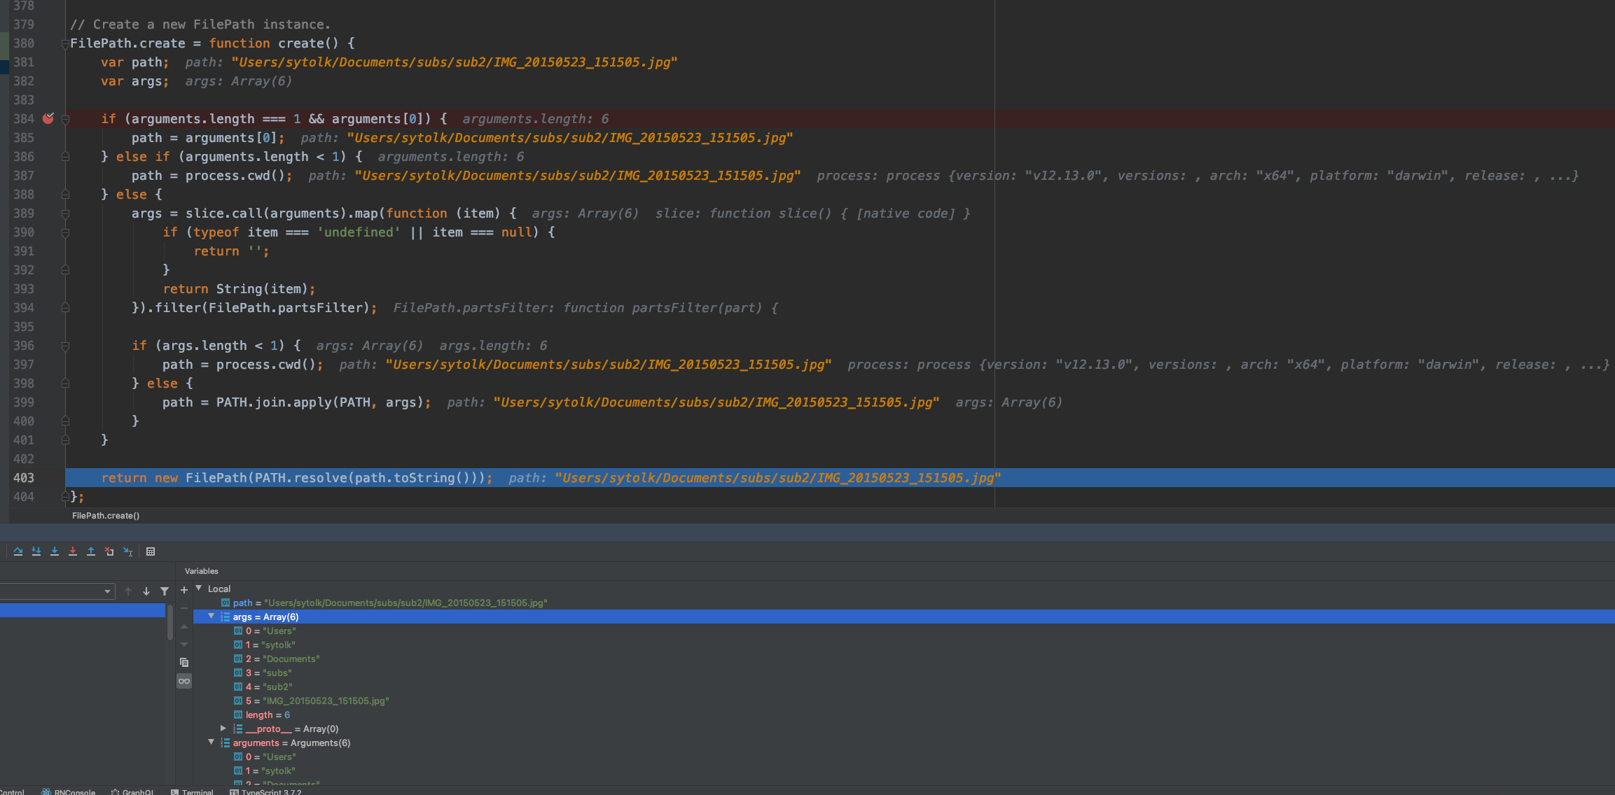Open the TypeScript 3.7.2 tool tab
The width and height of the screenshot is (1615, 795).
[265, 792]
